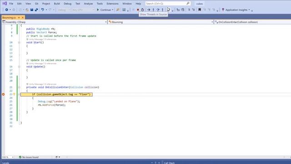This screenshot has width=291, height=164.
Task: Open the Edit menu
Action: point(19,4)
